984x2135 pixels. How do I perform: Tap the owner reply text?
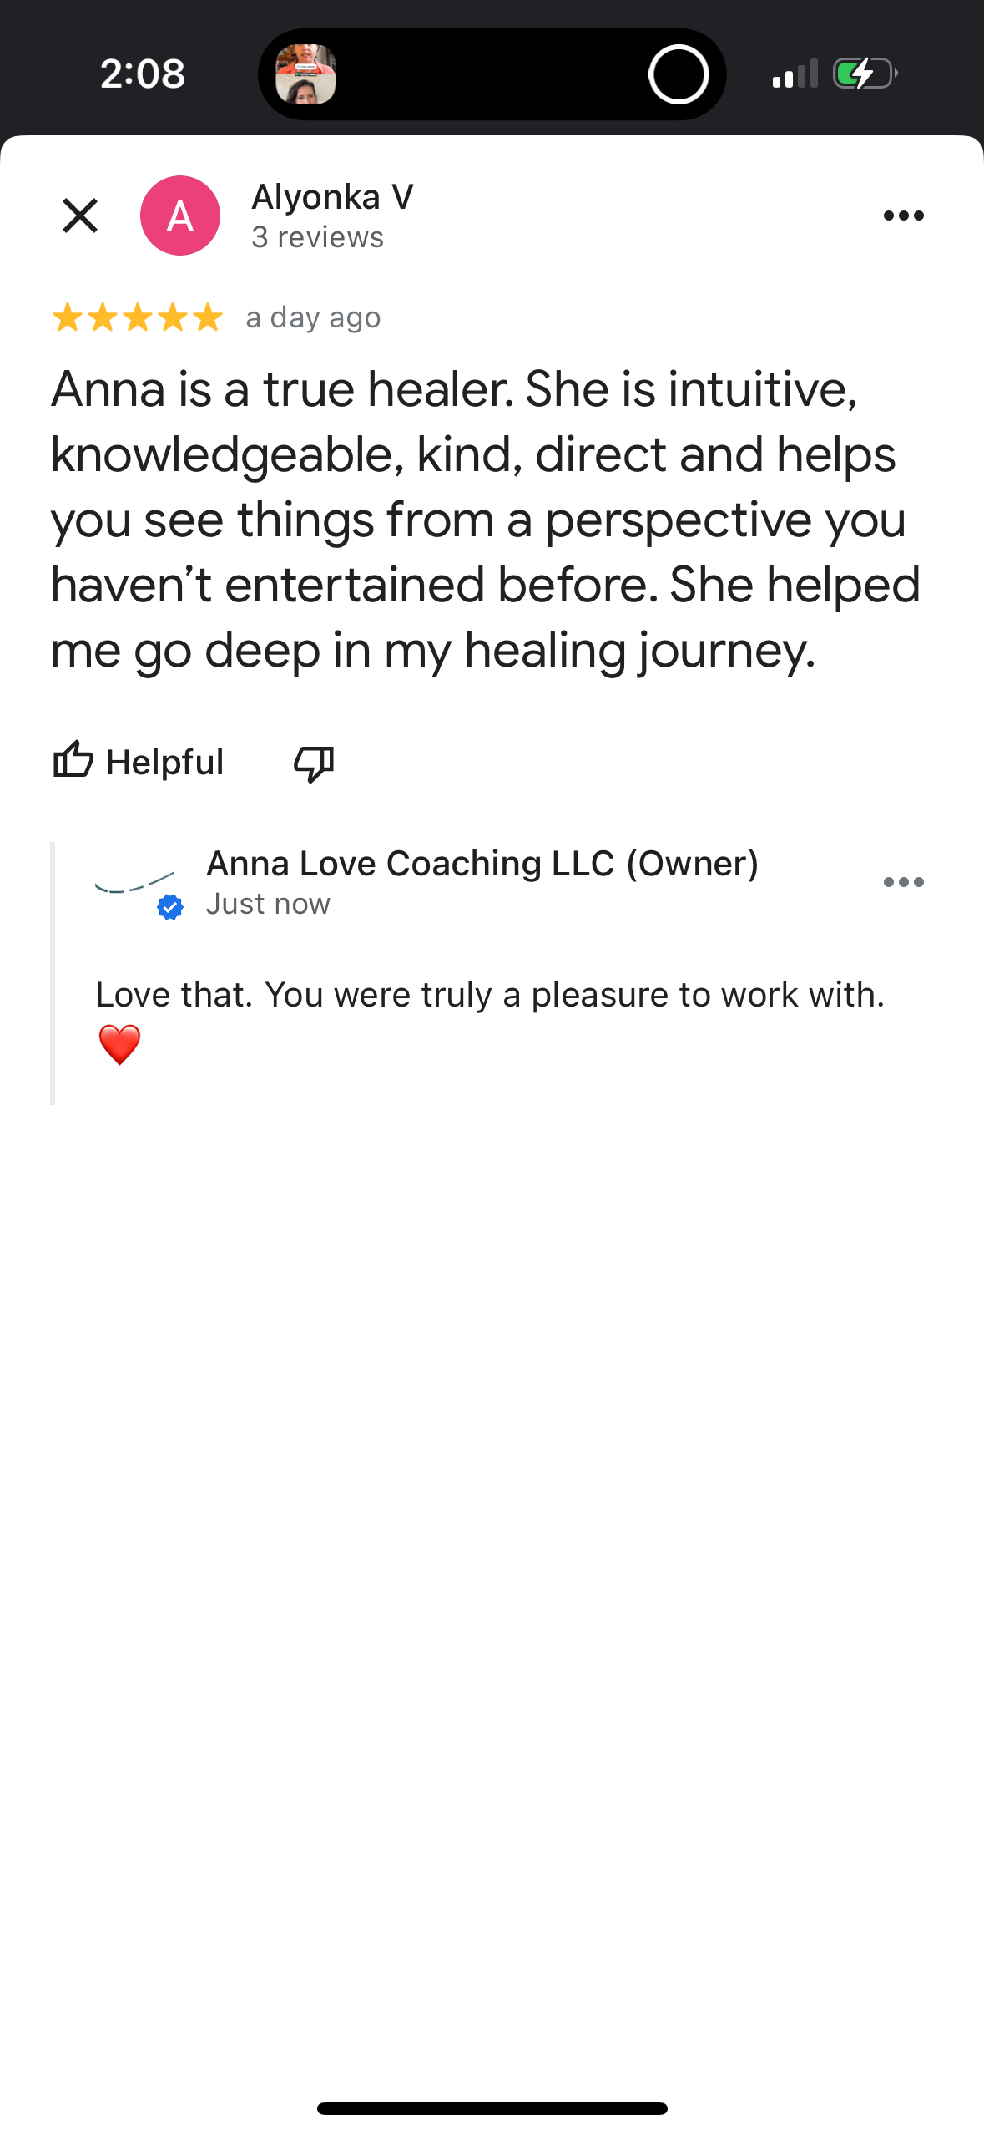tap(490, 995)
